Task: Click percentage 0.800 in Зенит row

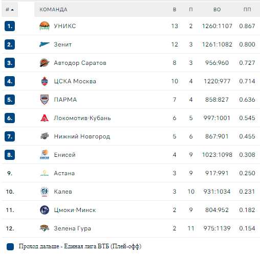Action: pyautogui.click(x=247, y=44)
